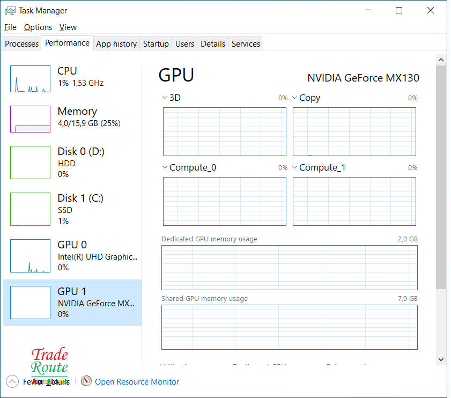Click the scrollbar down arrow
This screenshot has width=451, height=398.
click(x=441, y=359)
